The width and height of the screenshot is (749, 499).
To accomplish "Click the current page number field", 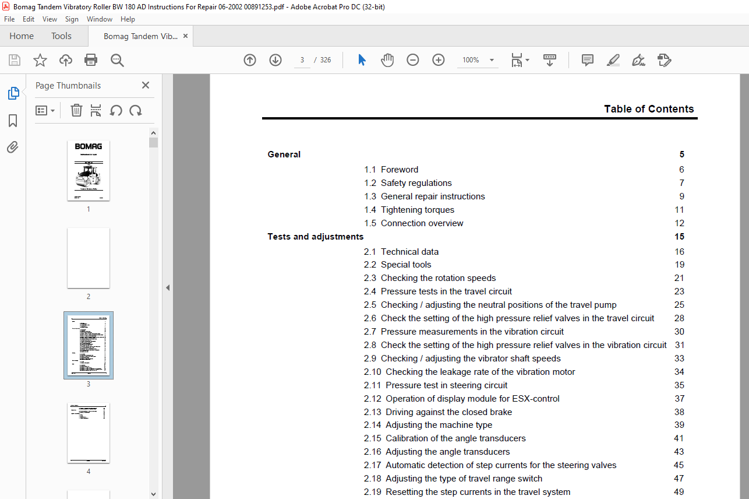I will (302, 60).
